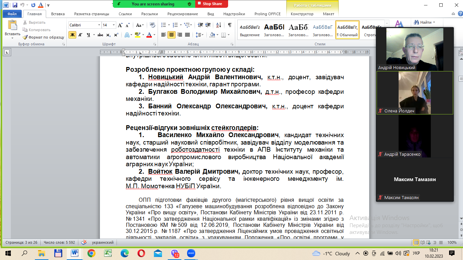Switch to Print Layout view in status bar
Screen dimensions: 463x260
click(x=416, y=242)
